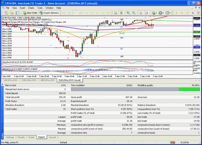Image resolution: width=202 pixels, height=145 pixels.
Task: Open the File menu
Action: point(8,8)
